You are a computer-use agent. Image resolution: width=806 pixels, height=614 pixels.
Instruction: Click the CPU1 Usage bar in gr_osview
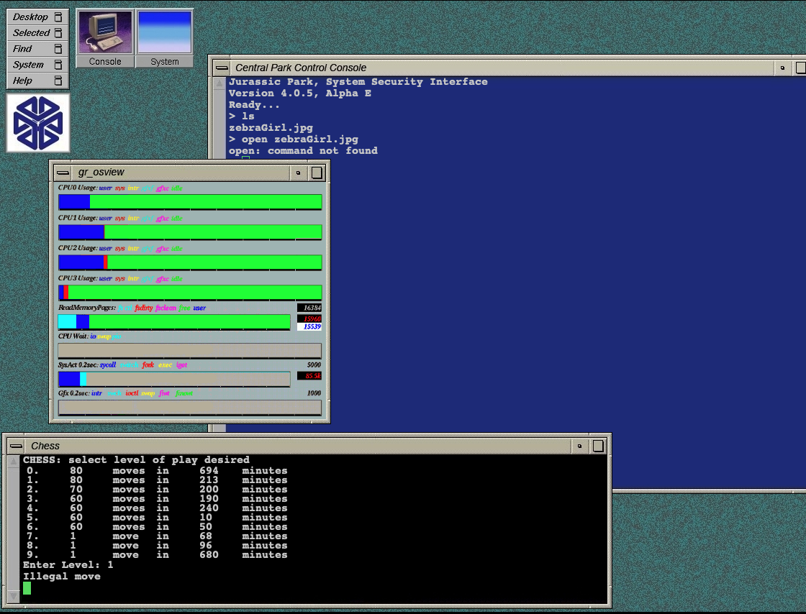pos(190,232)
